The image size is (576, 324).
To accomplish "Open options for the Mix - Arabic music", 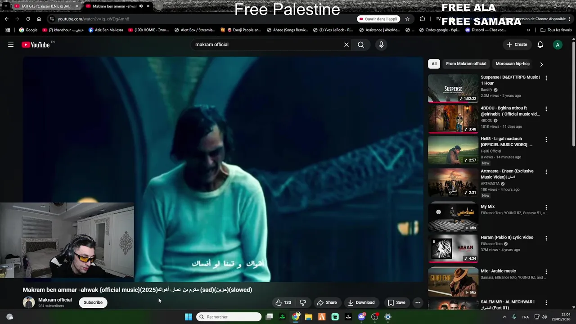I will 546,272.
